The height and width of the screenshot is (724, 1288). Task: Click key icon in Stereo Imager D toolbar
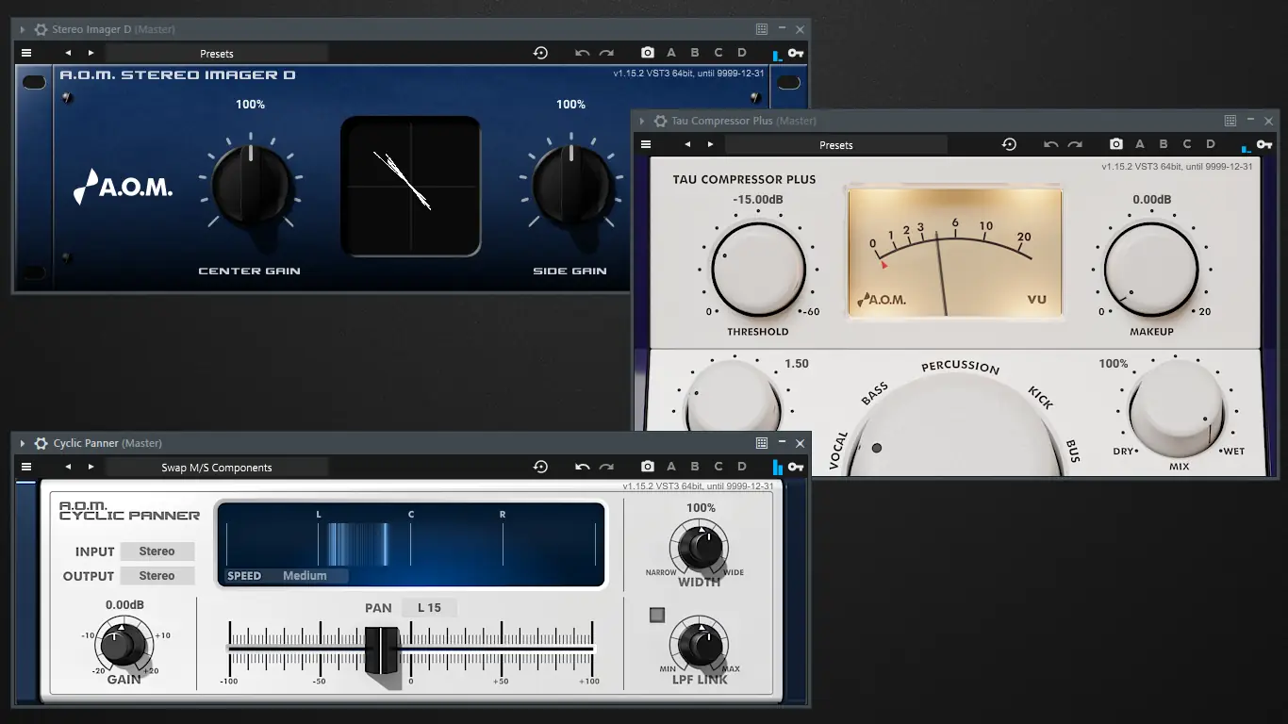click(796, 53)
